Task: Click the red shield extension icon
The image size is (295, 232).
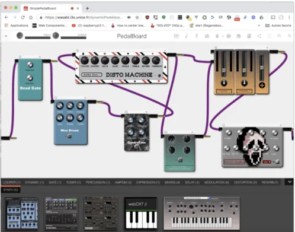Action: (147, 17)
